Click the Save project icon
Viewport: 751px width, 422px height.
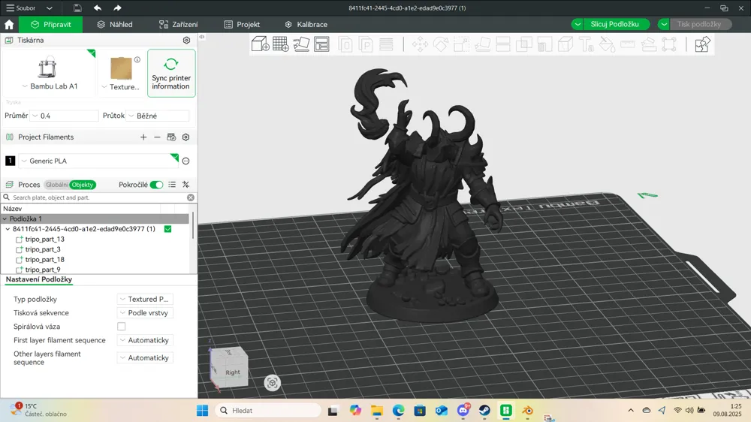77,8
